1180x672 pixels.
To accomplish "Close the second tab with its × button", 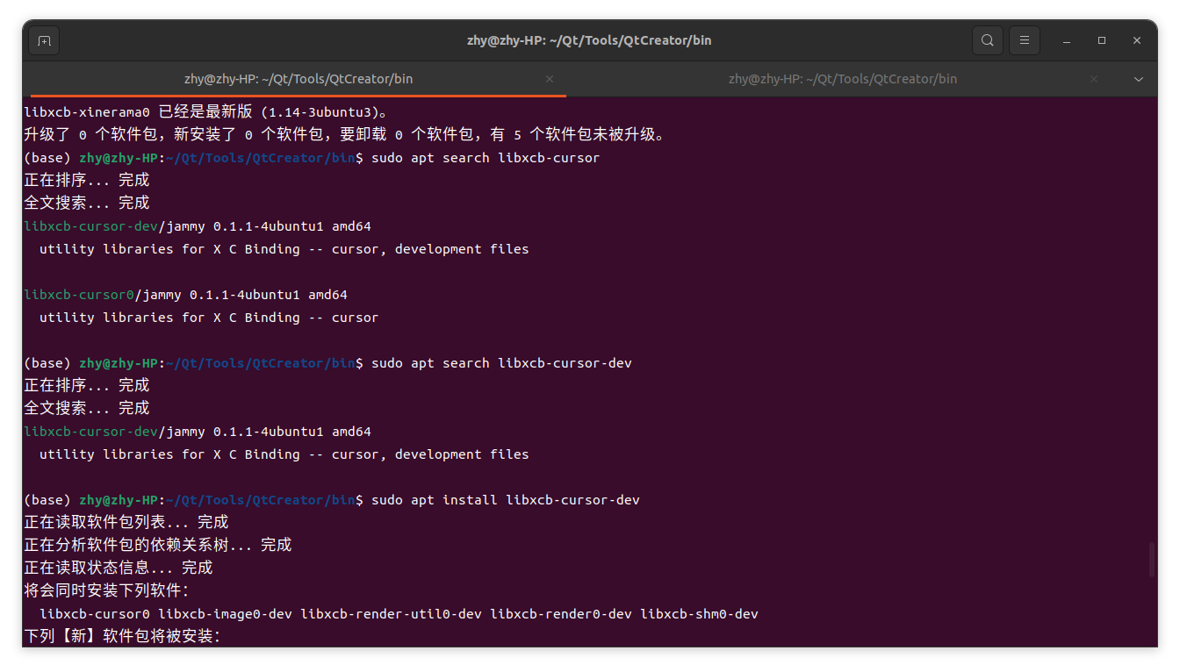I will pos(1094,78).
